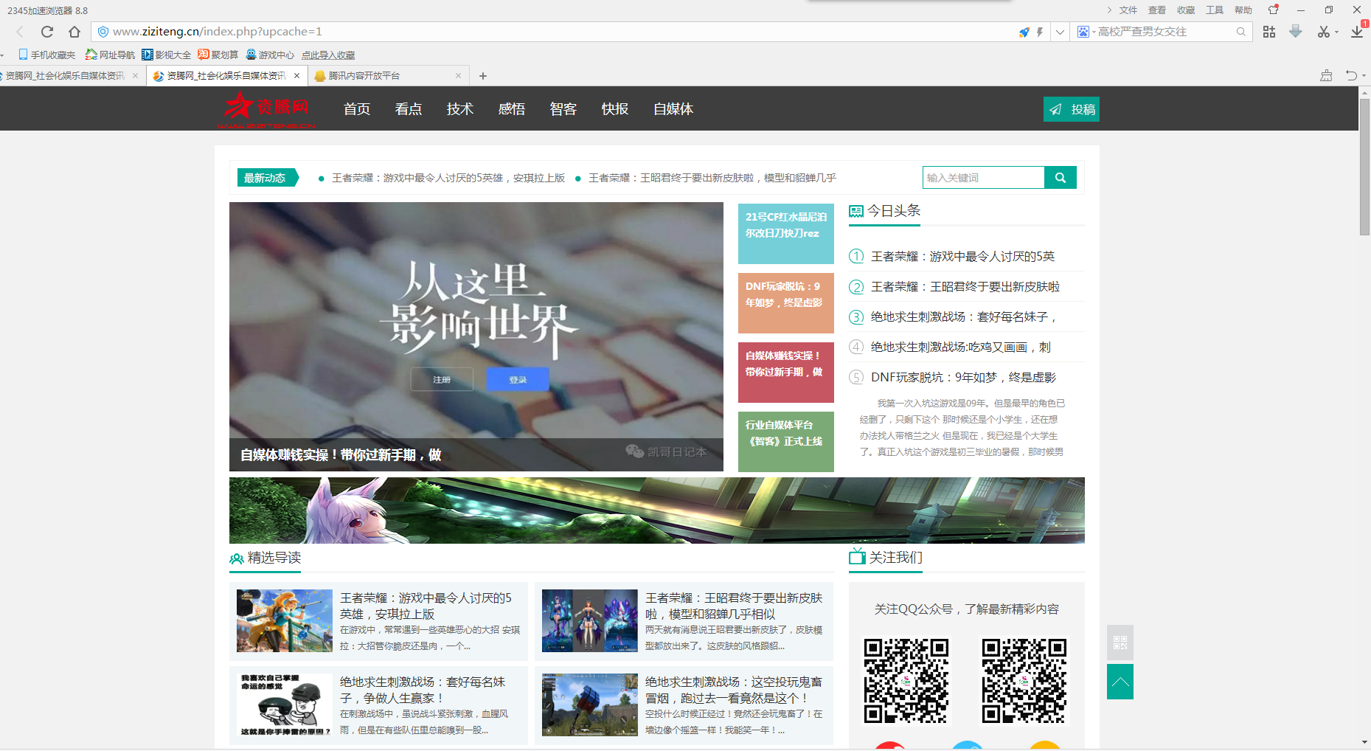This screenshot has width=1371, height=751.
Task: Click the teal magnifier site search button
Action: tap(1060, 178)
